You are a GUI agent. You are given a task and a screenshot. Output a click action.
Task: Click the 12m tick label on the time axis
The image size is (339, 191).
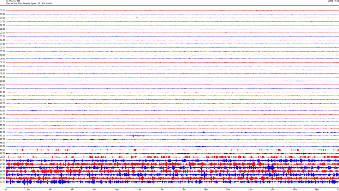tap(139, 190)
